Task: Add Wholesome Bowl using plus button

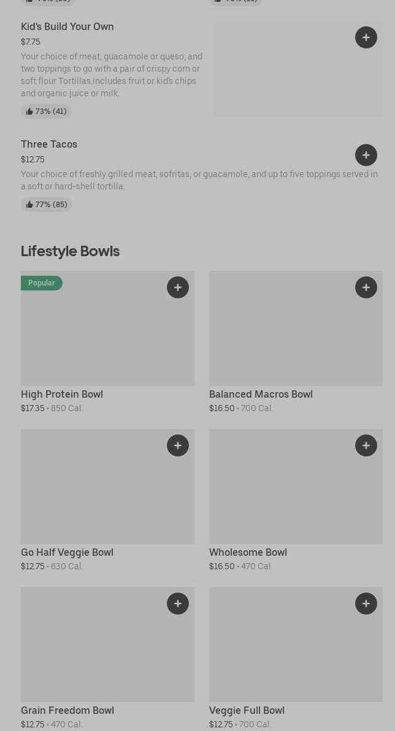Action: [x=366, y=445]
